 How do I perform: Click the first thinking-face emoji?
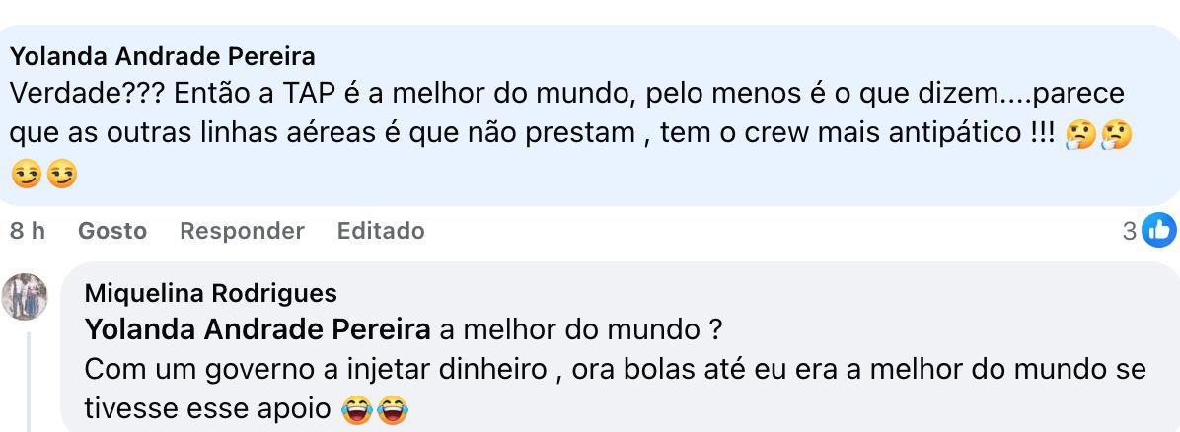point(1080,132)
